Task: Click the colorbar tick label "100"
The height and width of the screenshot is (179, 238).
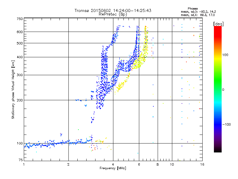Action: coord(225,55)
